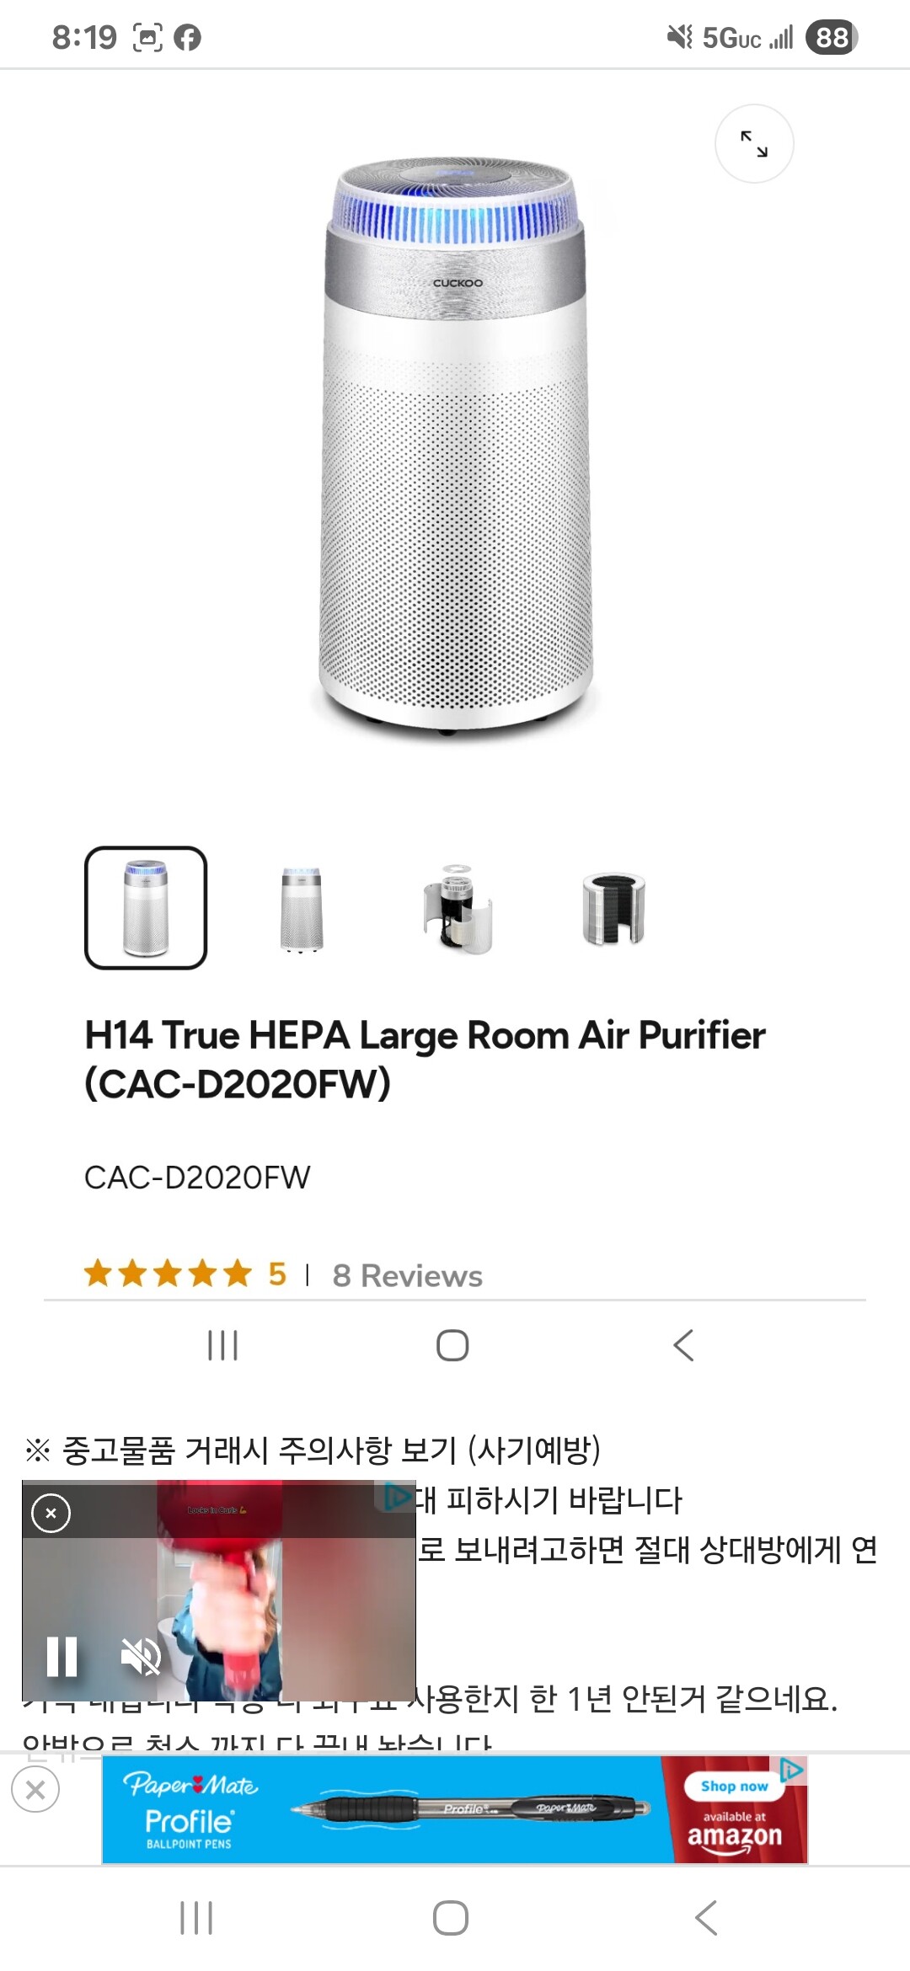The width and height of the screenshot is (910, 1971).
Task: Show exploded filter view thumbnail
Action: 458,909
